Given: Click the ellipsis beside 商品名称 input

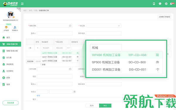Looking at the screenshot, I should click(68, 48).
